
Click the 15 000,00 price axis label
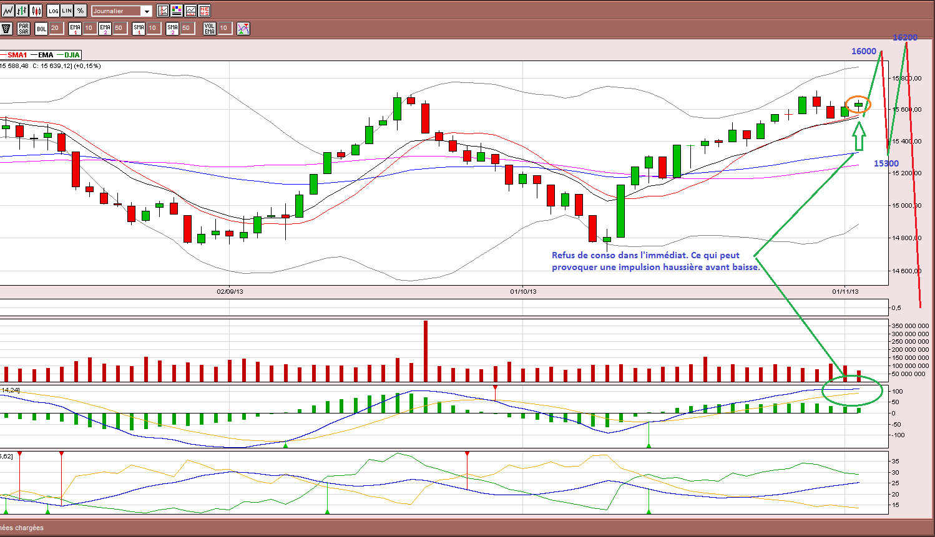906,205
